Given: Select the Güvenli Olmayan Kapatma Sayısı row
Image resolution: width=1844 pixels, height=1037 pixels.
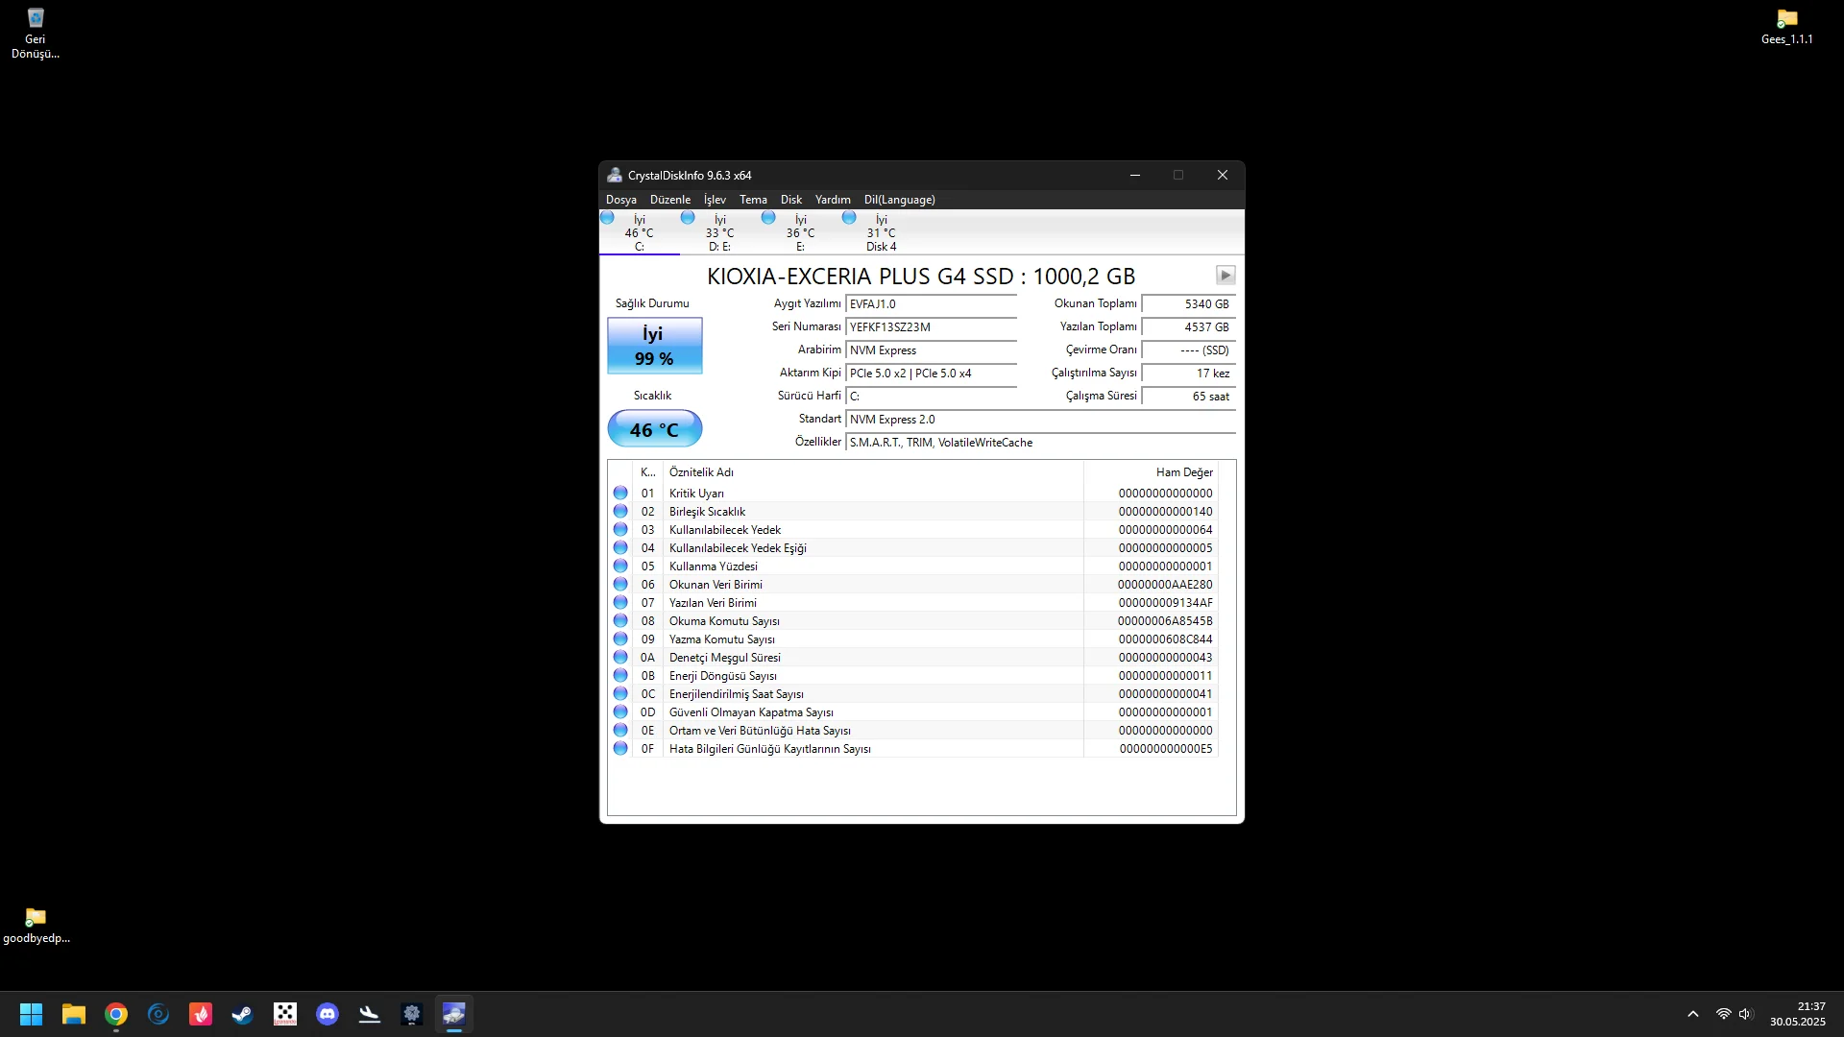Looking at the screenshot, I should [751, 712].
